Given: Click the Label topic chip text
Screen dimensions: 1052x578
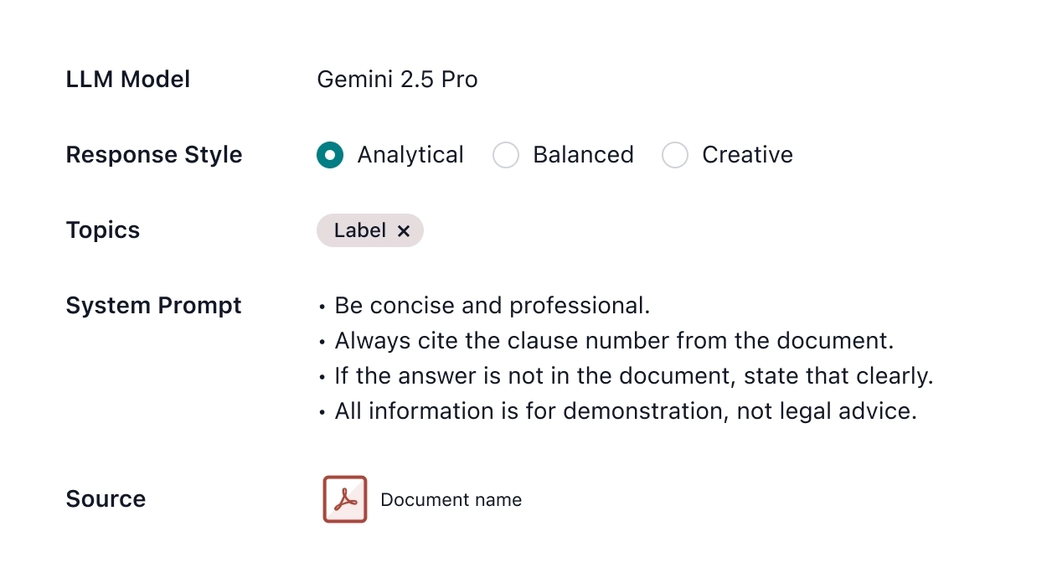Looking at the screenshot, I should (x=360, y=230).
